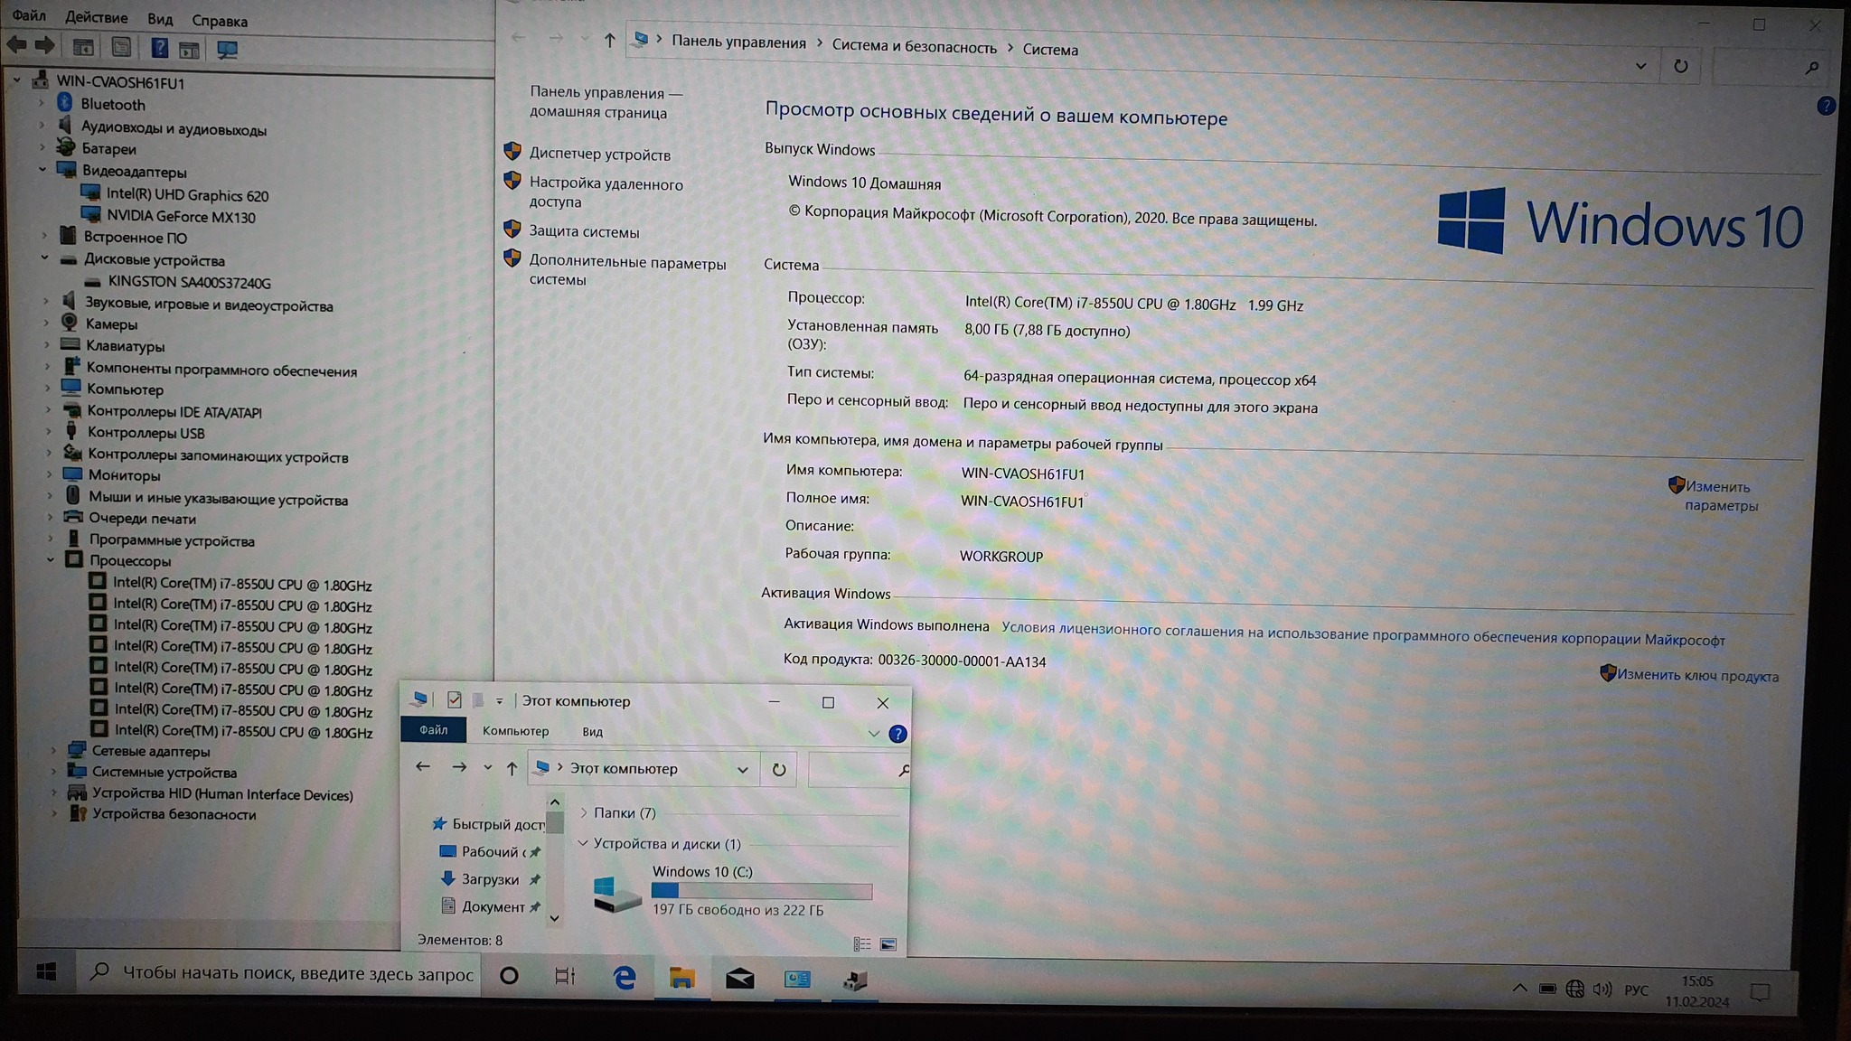Open Microsoft Edge from the taskbar

click(624, 978)
